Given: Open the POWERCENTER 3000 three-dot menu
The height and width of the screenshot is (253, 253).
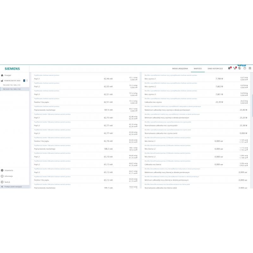Looking at the screenshot, I should pos(27,81).
